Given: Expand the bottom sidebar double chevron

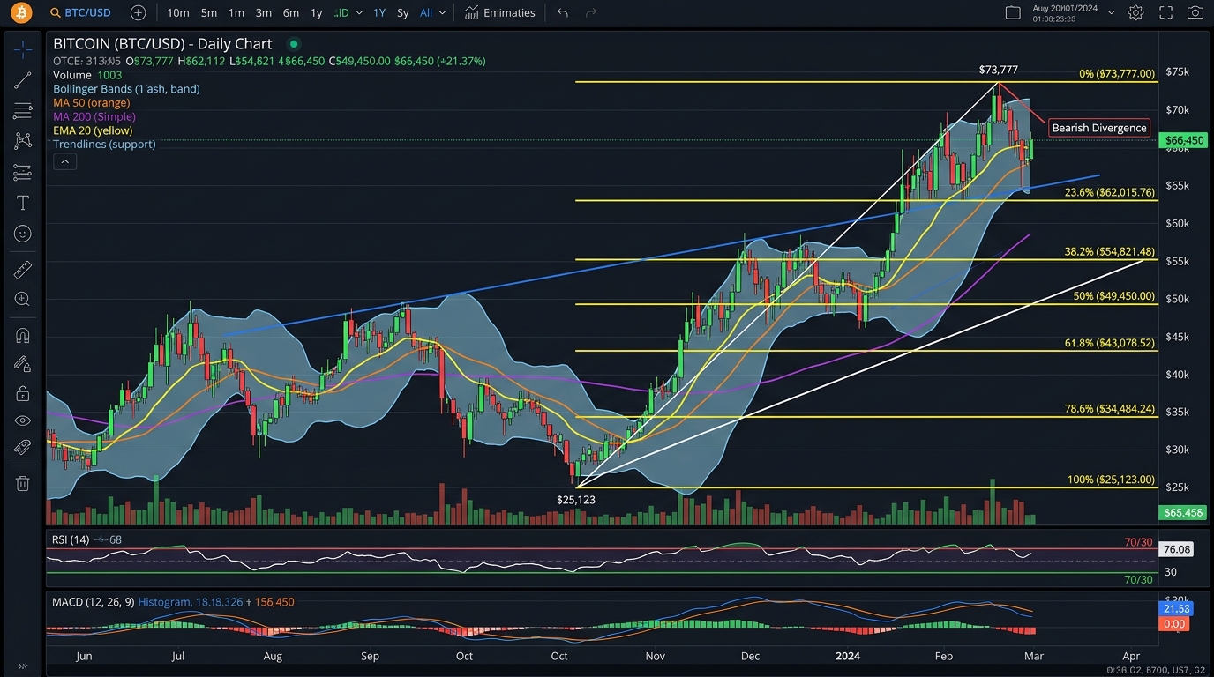Looking at the screenshot, I should tap(23, 666).
